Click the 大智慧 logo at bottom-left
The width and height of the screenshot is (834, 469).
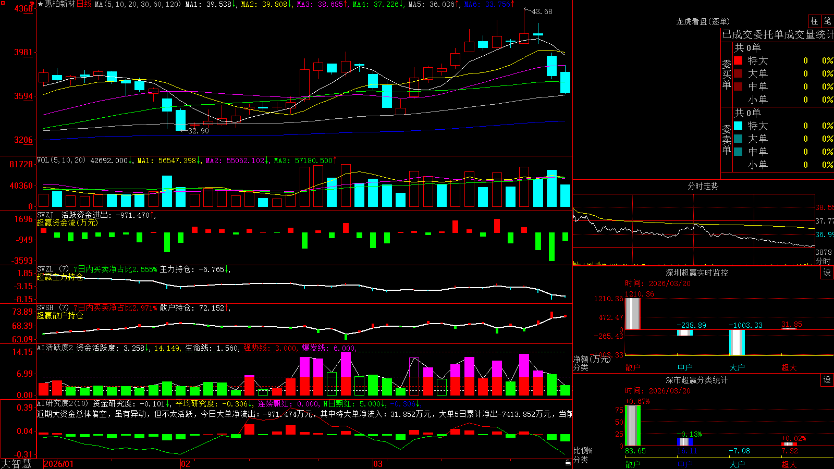pos(16,464)
